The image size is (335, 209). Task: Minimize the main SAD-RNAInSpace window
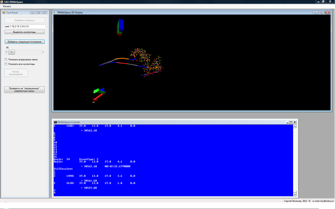pyautogui.click(x=318, y=2)
